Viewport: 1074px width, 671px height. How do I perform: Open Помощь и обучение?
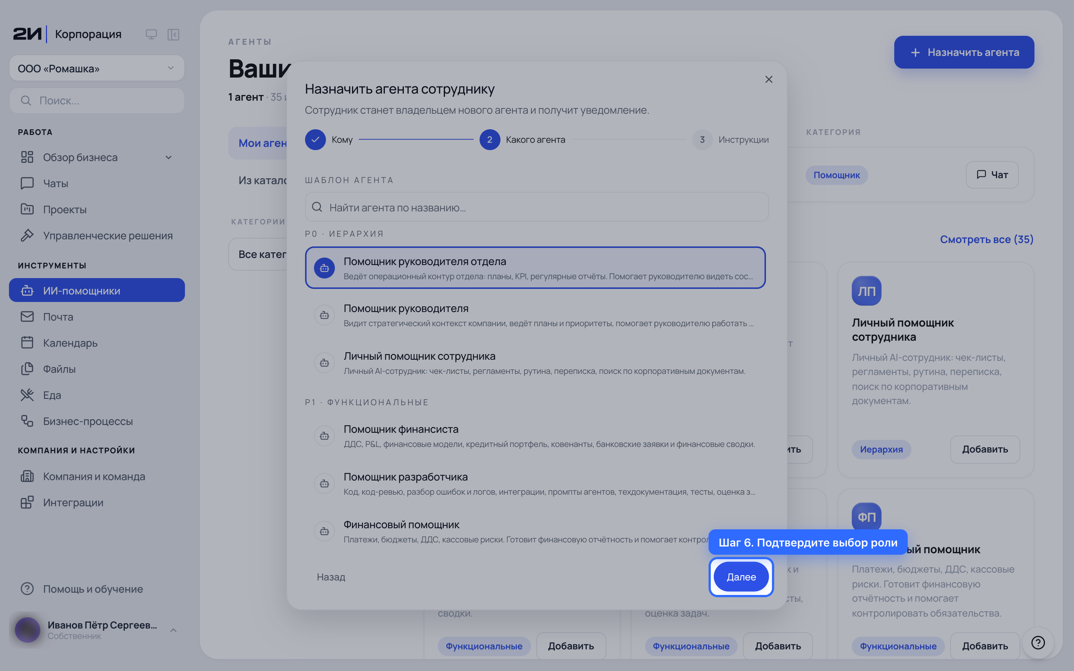[x=97, y=589]
